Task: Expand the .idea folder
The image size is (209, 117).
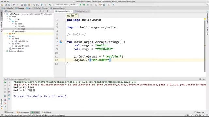Action: point(7,17)
